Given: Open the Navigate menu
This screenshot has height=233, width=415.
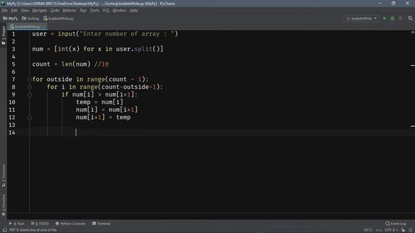Looking at the screenshot, I should pos(40,10).
